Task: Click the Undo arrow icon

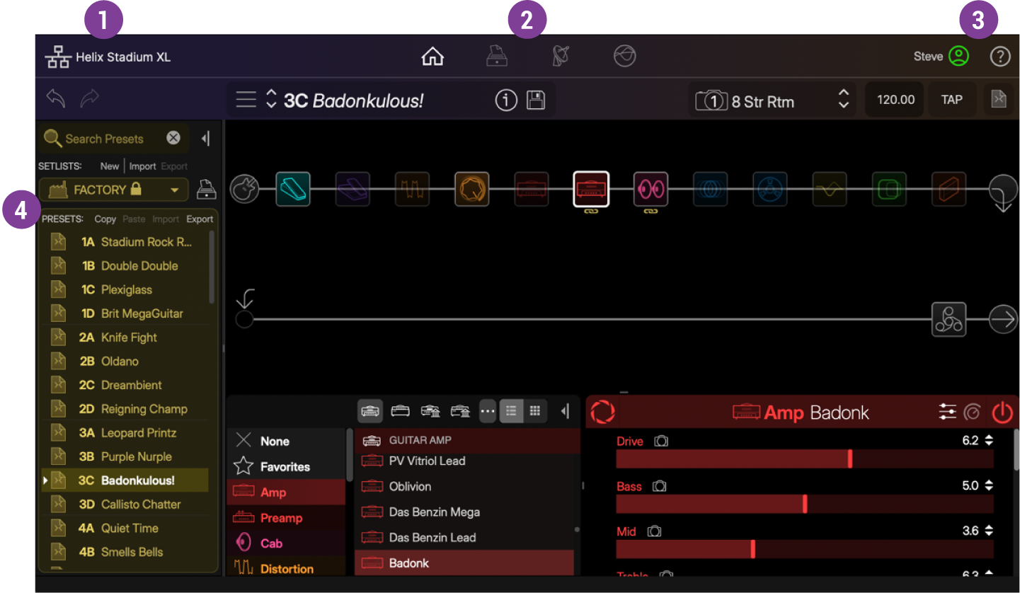Action: tap(55, 98)
